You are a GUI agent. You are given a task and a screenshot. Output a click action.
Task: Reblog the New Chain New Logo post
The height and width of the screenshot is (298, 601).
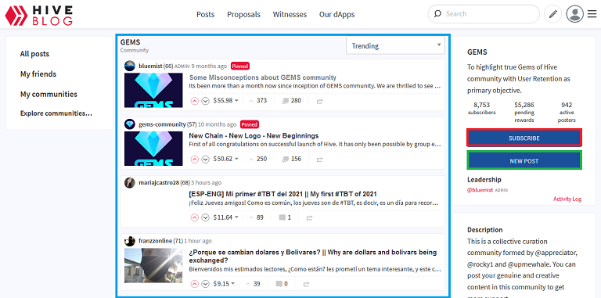(x=319, y=160)
